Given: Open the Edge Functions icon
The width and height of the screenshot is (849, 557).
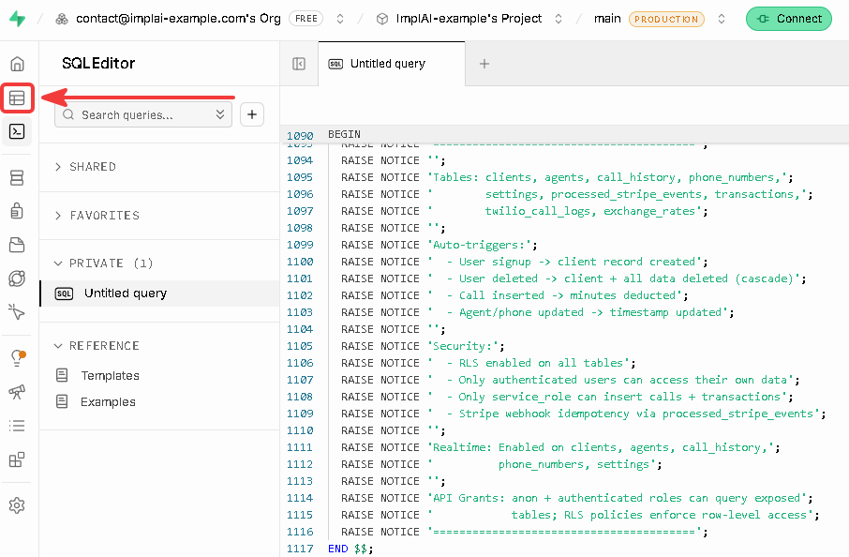Looking at the screenshot, I should pyautogui.click(x=17, y=278).
